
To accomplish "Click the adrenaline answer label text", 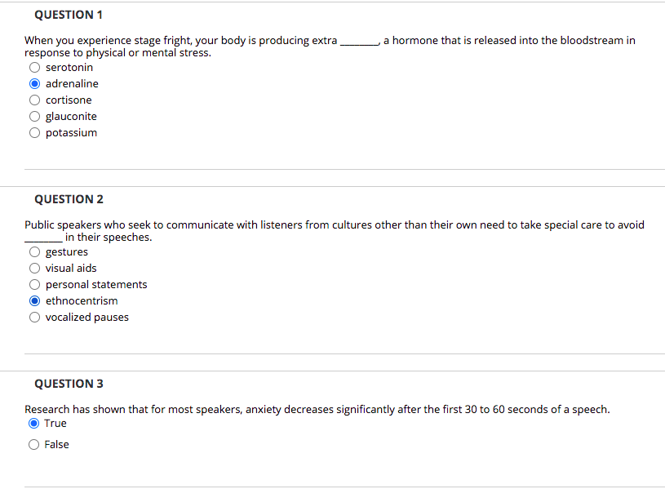I will click(73, 83).
